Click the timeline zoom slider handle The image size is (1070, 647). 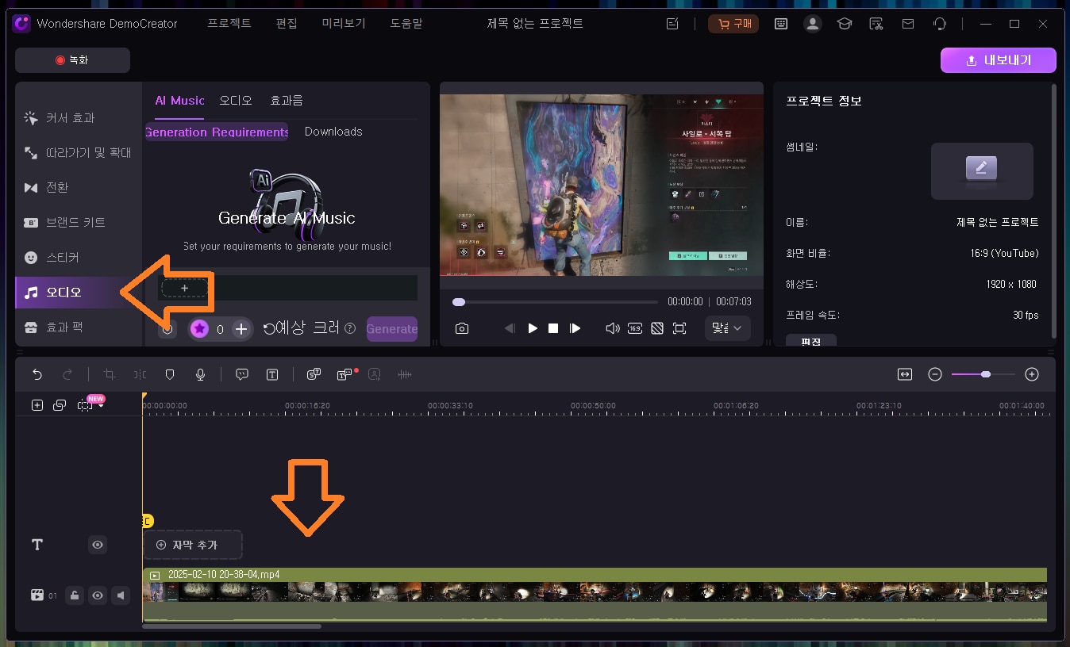click(x=985, y=374)
